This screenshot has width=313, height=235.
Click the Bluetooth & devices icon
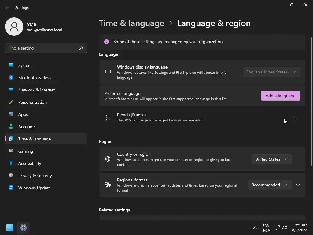tap(11, 78)
